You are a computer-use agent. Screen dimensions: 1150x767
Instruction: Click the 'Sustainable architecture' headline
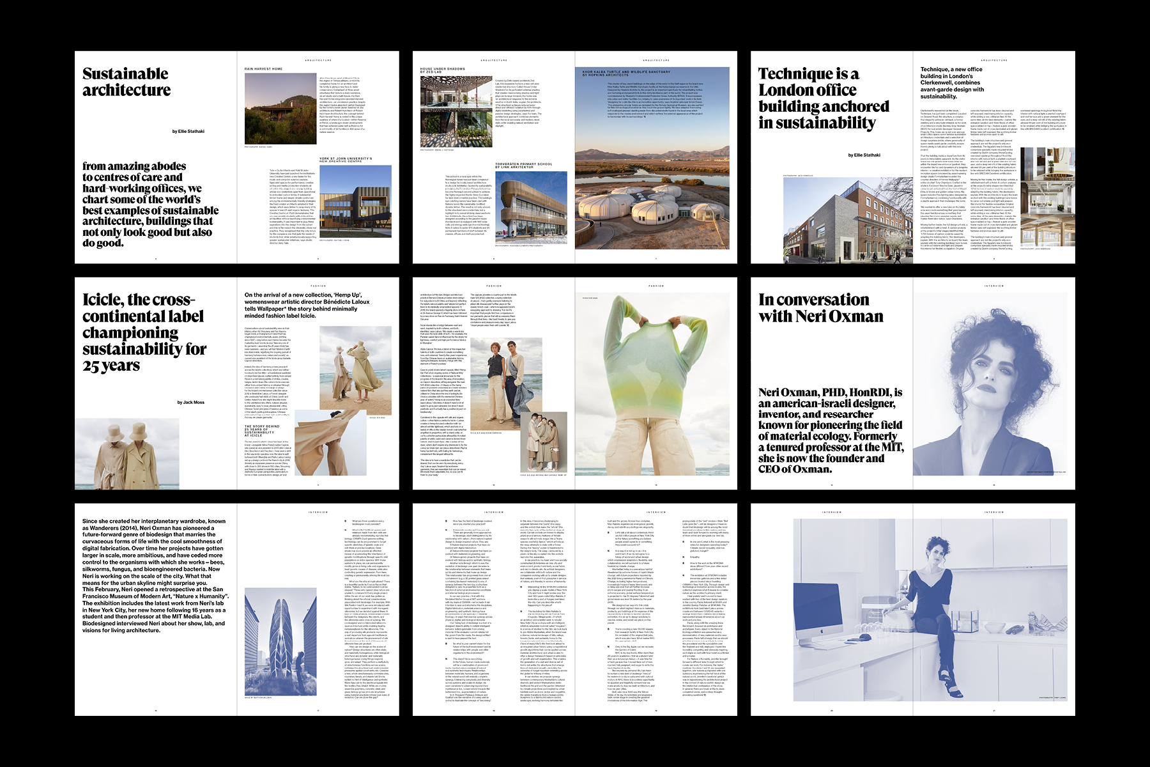click(x=126, y=82)
